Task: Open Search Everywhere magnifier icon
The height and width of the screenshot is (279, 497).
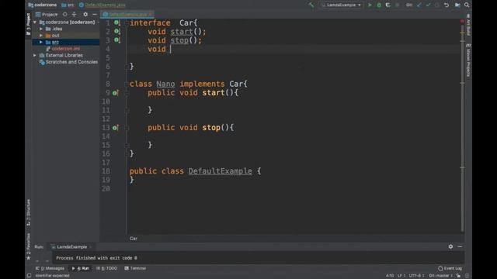Action: click(x=467, y=5)
